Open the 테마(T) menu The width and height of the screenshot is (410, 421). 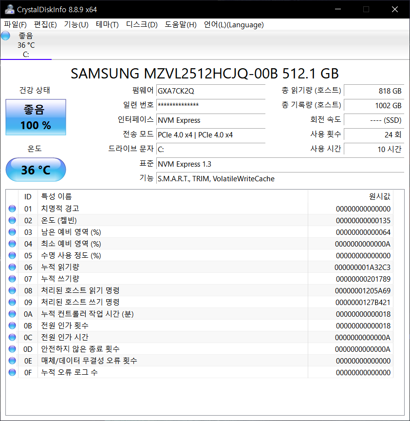pos(107,25)
